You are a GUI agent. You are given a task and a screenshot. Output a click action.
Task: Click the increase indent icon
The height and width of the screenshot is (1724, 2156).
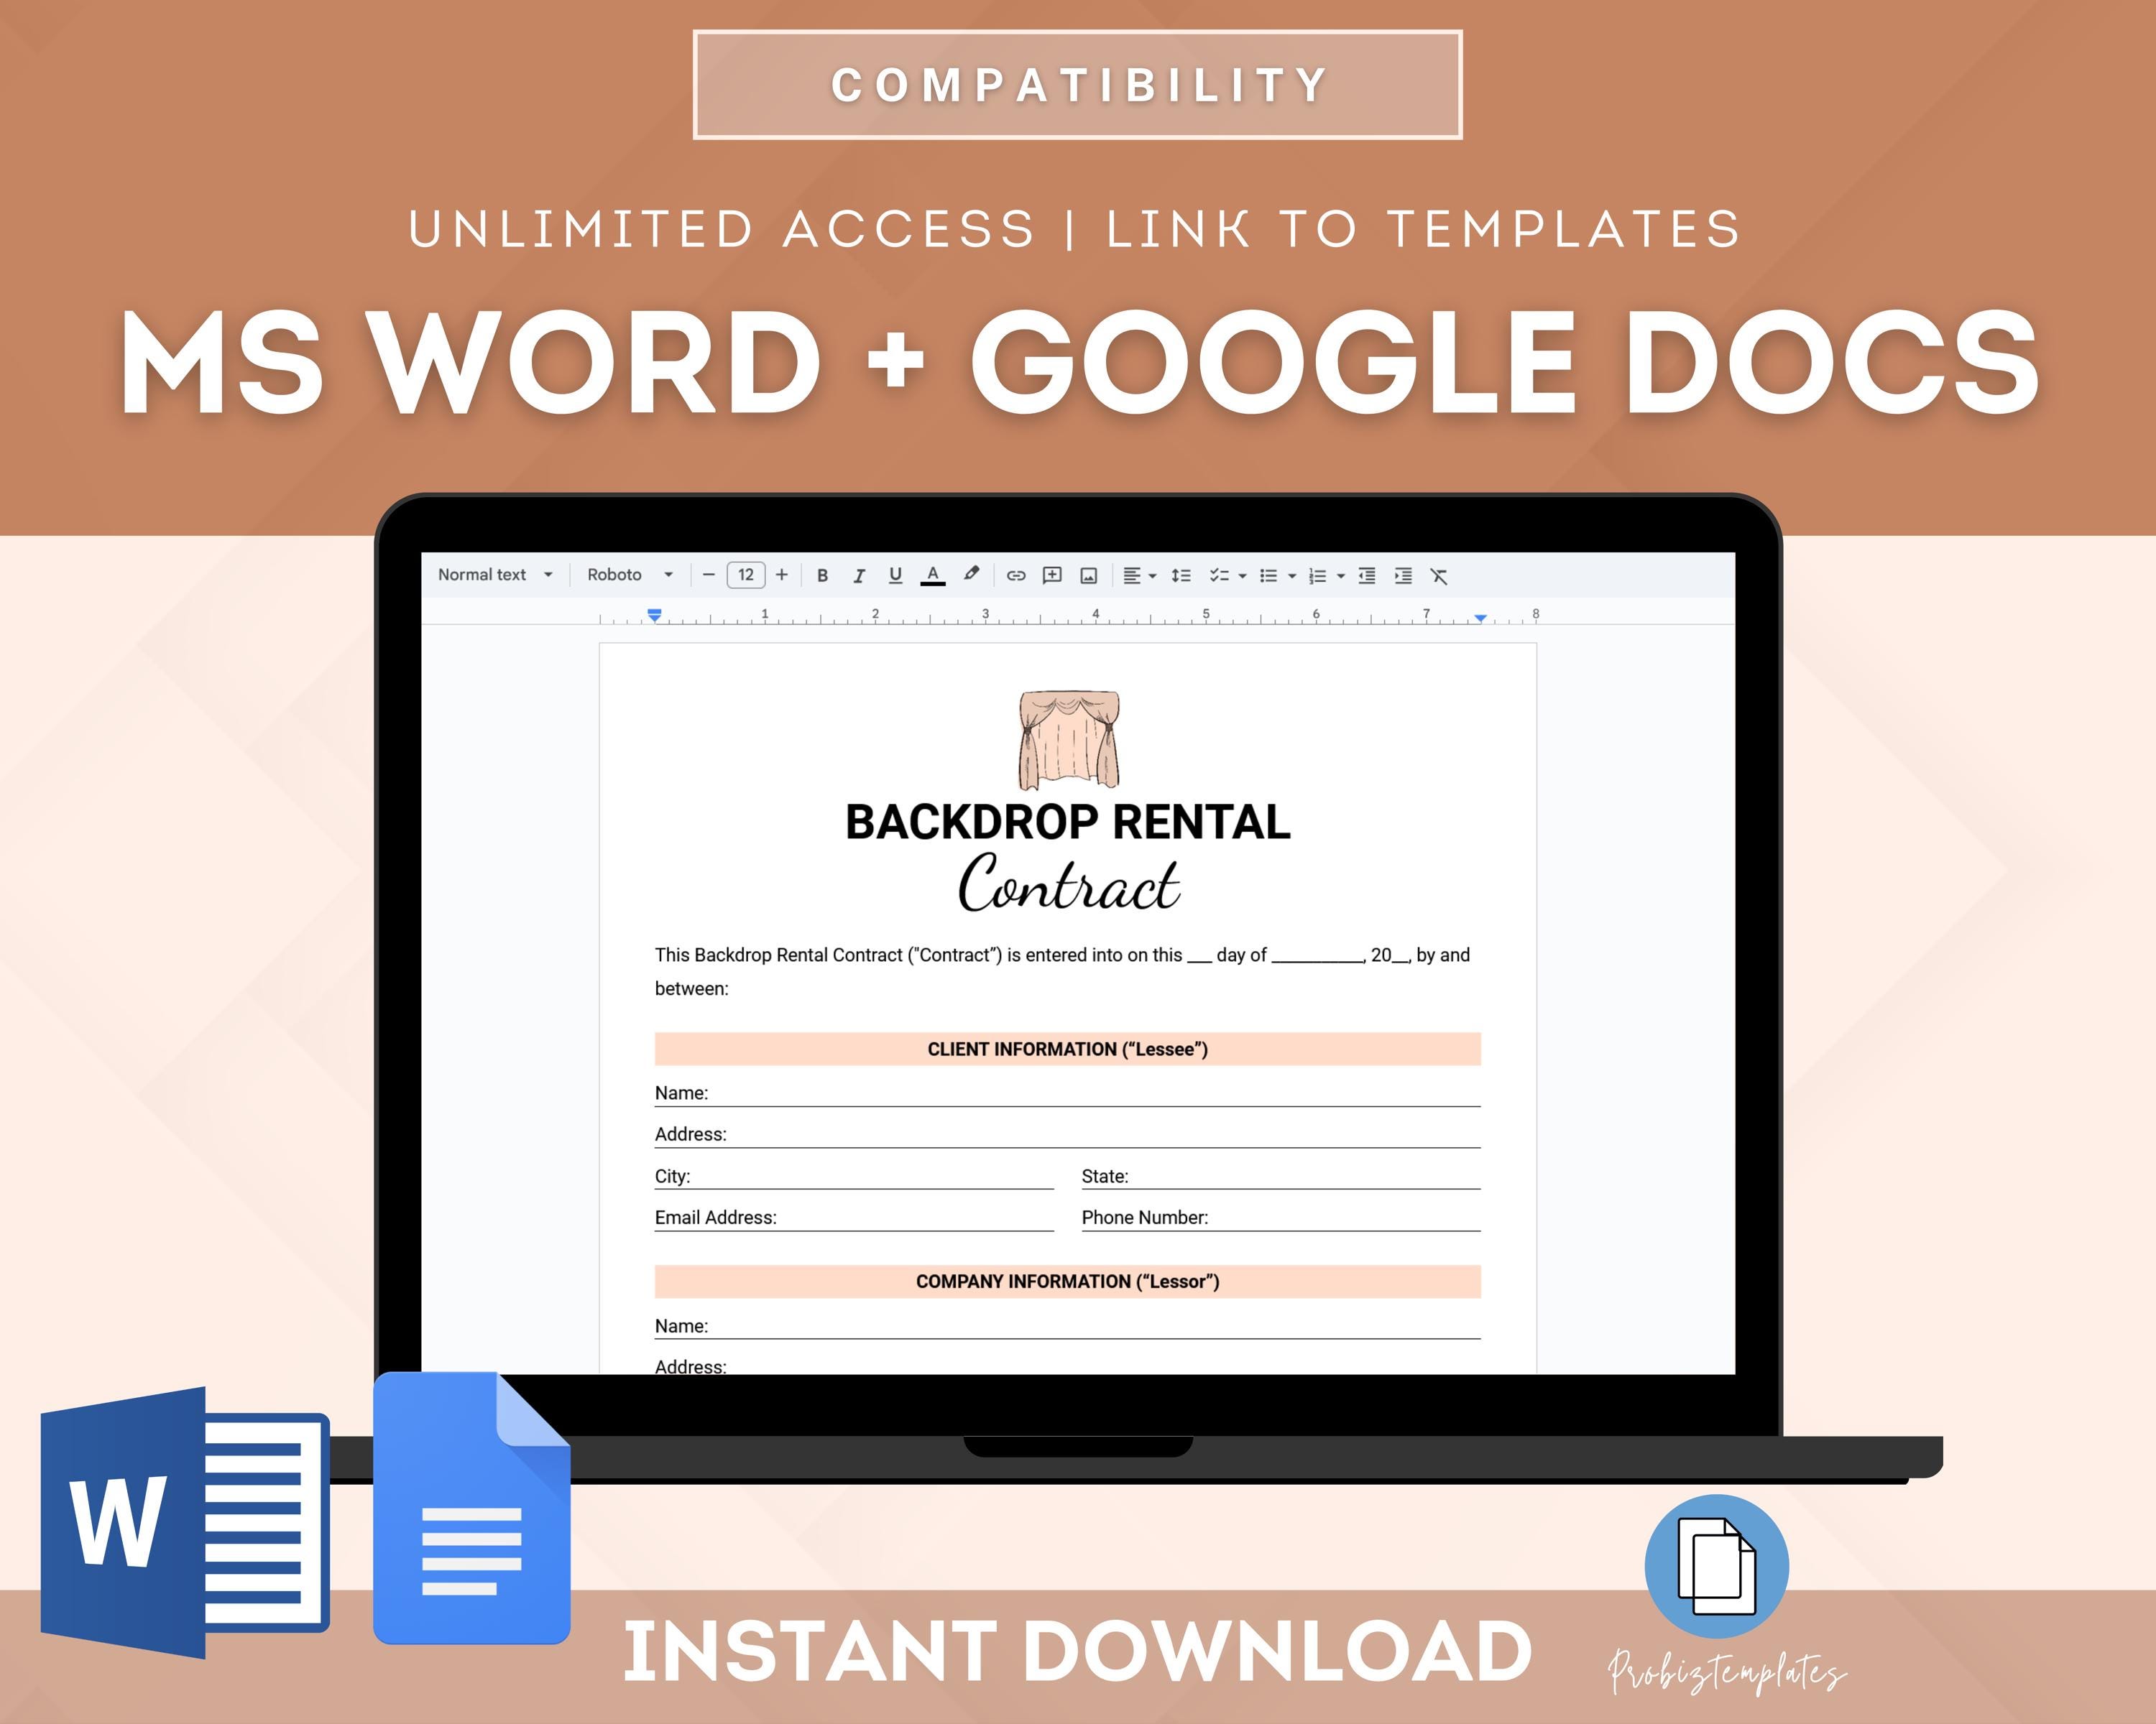point(1403,575)
